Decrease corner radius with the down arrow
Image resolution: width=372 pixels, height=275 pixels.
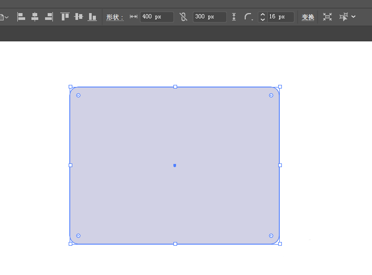[262, 19]
